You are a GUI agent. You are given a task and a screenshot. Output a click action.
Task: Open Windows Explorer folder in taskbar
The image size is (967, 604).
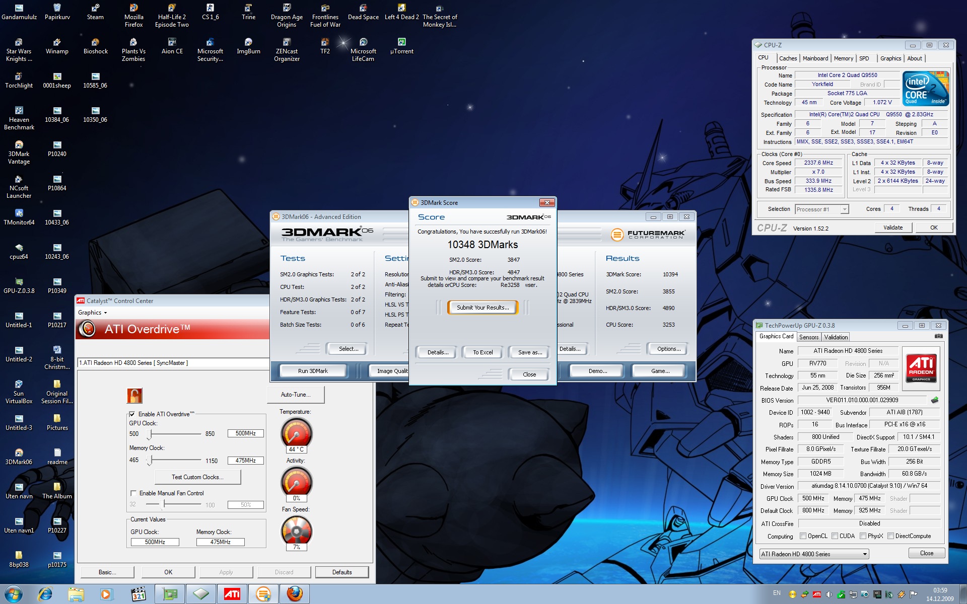click(x=76, y=594)
